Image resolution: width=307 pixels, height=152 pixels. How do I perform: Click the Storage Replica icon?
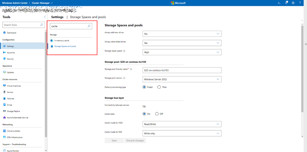[x=5, y=111]
